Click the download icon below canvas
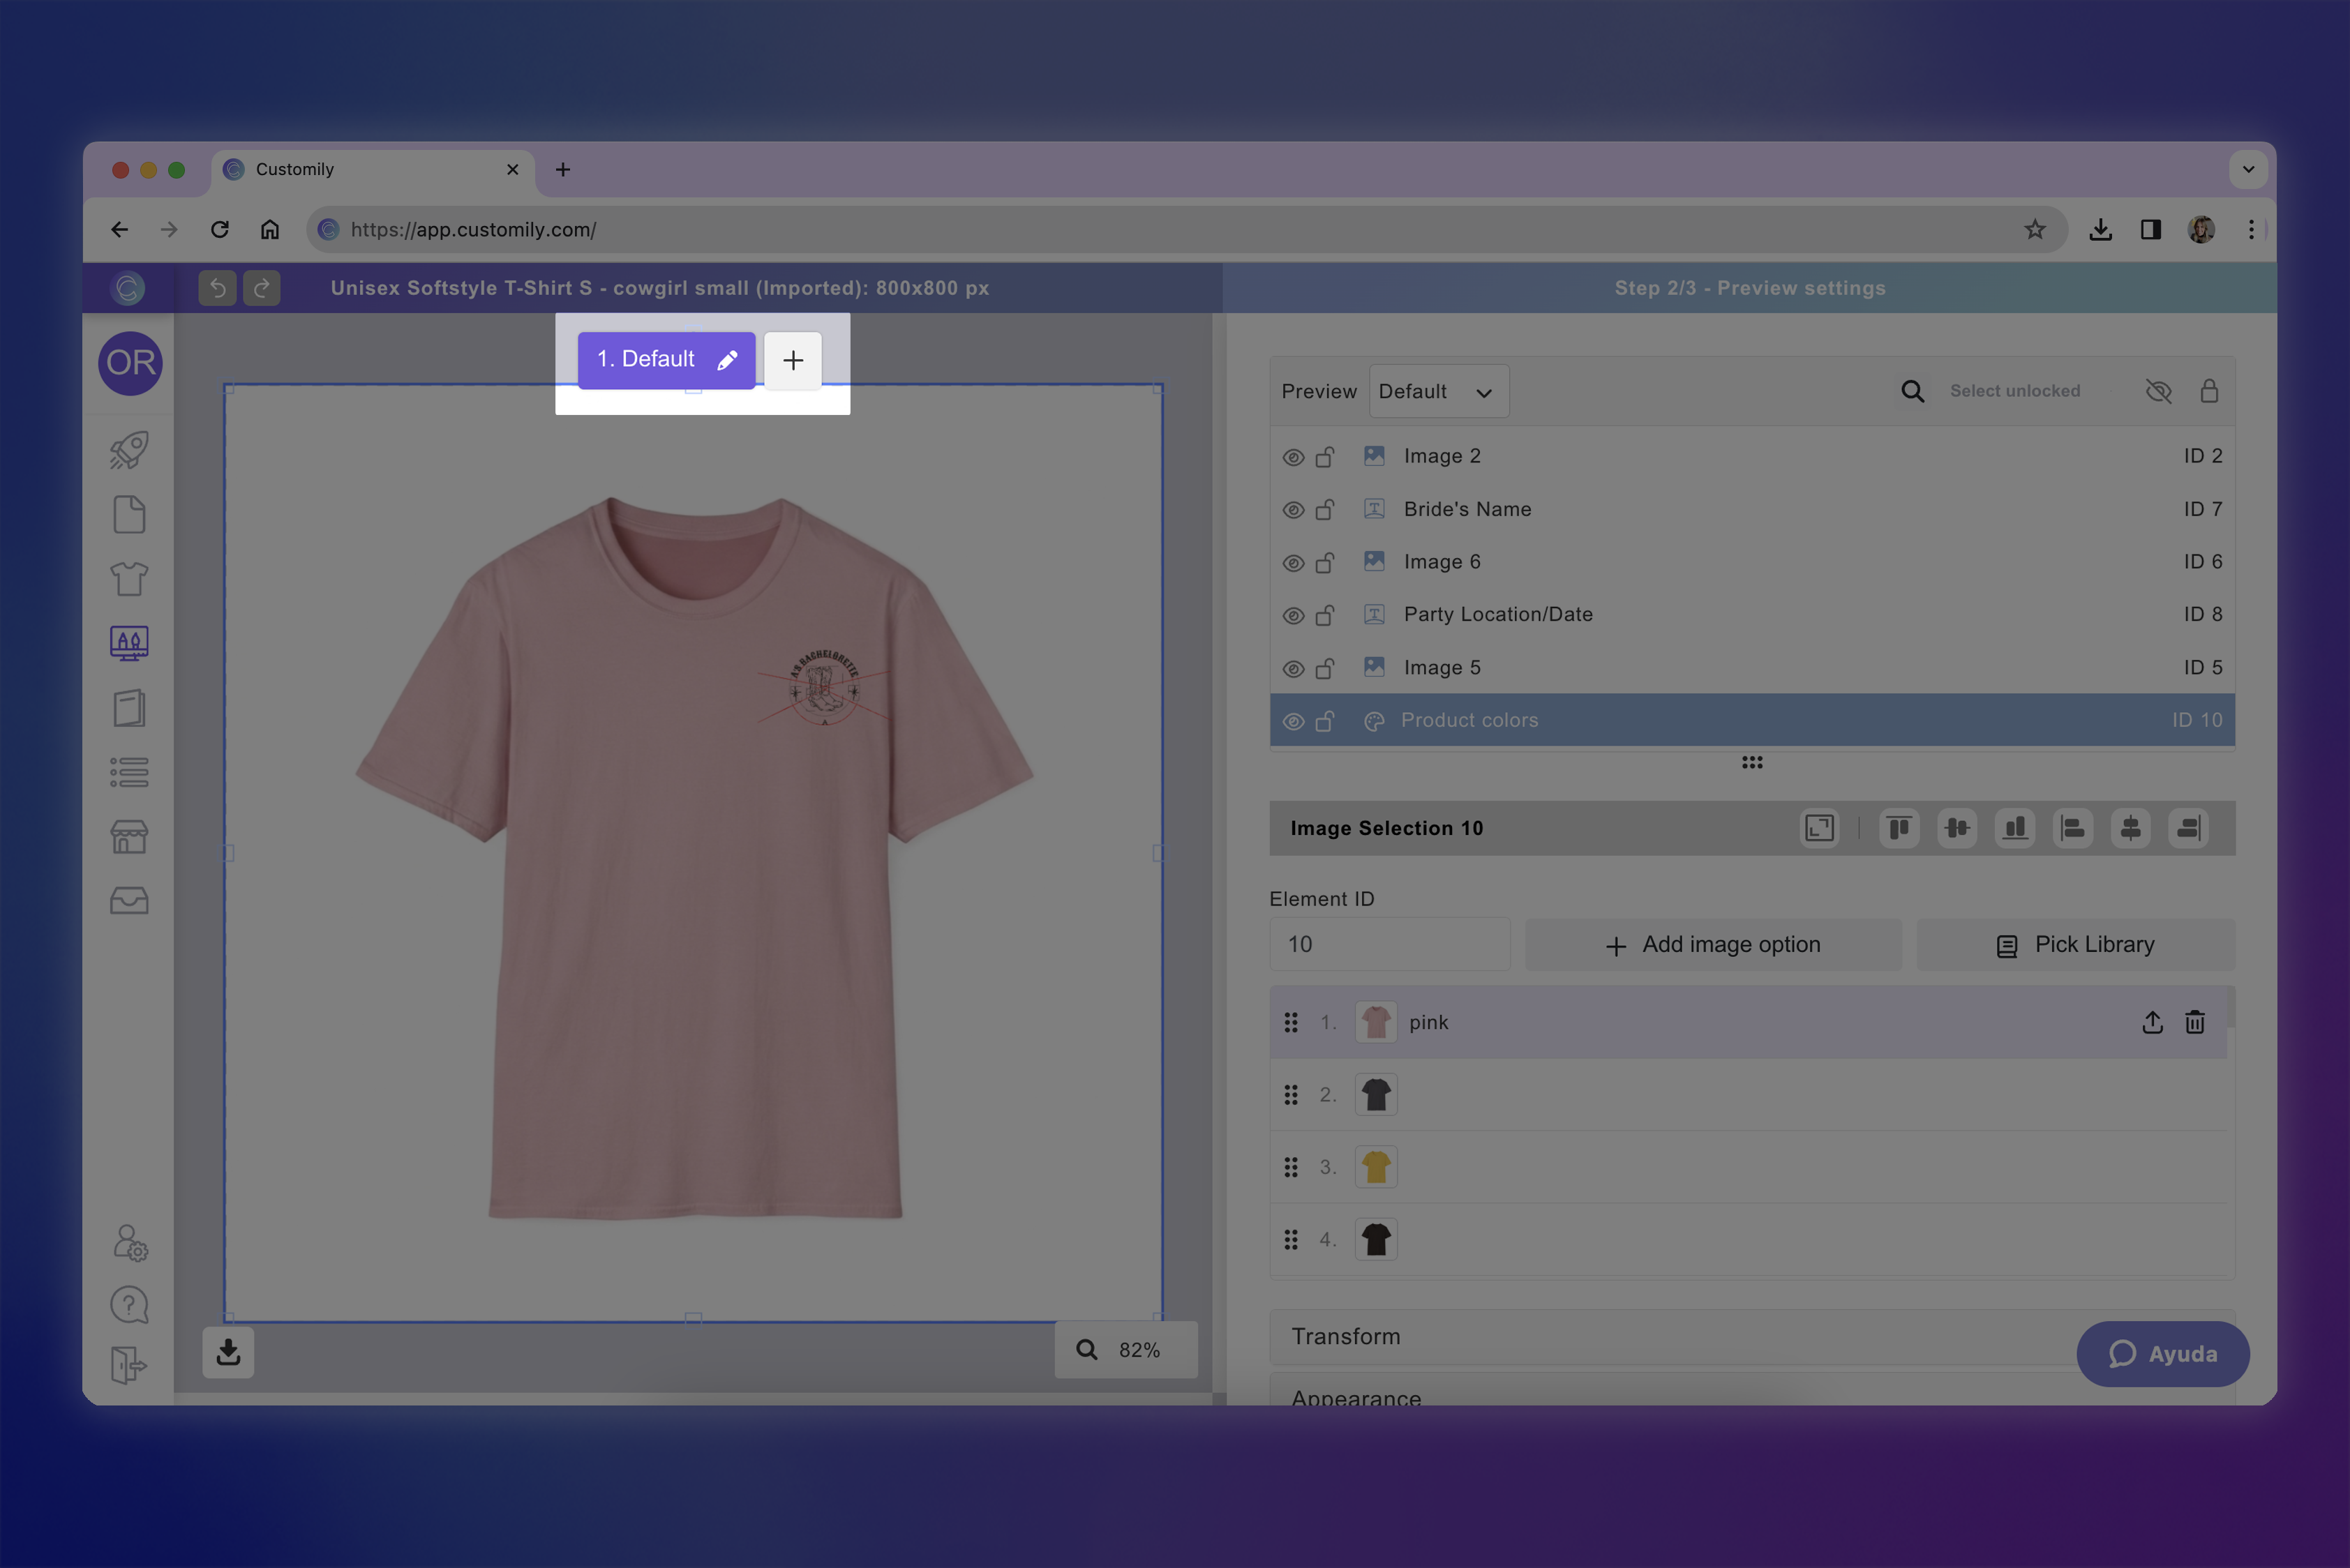Image resolution: width=2350 pixels, height=1568 pixels. click(x=228, y=1352)
